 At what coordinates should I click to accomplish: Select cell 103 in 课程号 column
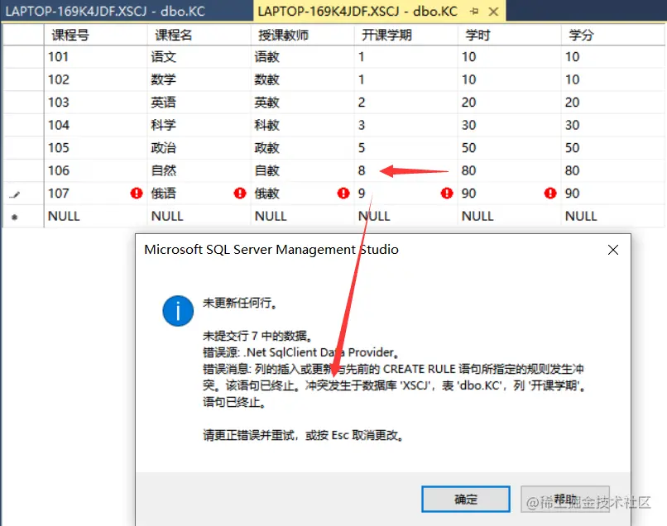coord(96,103)
